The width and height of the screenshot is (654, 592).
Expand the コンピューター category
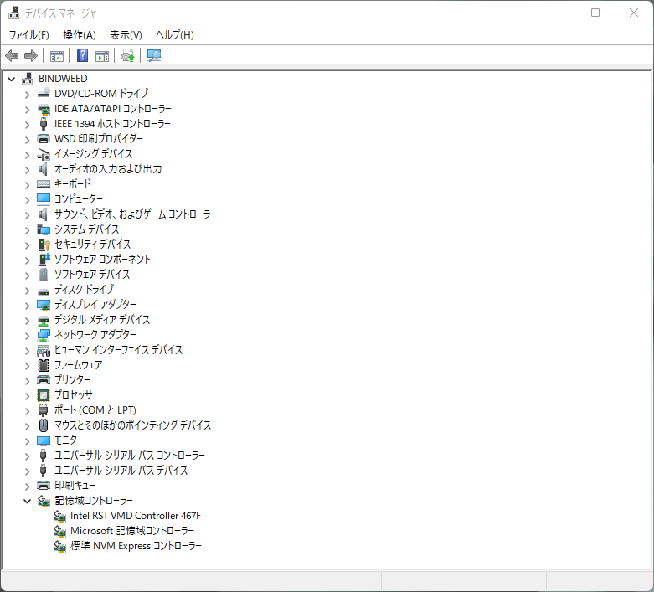coord(28,199)
